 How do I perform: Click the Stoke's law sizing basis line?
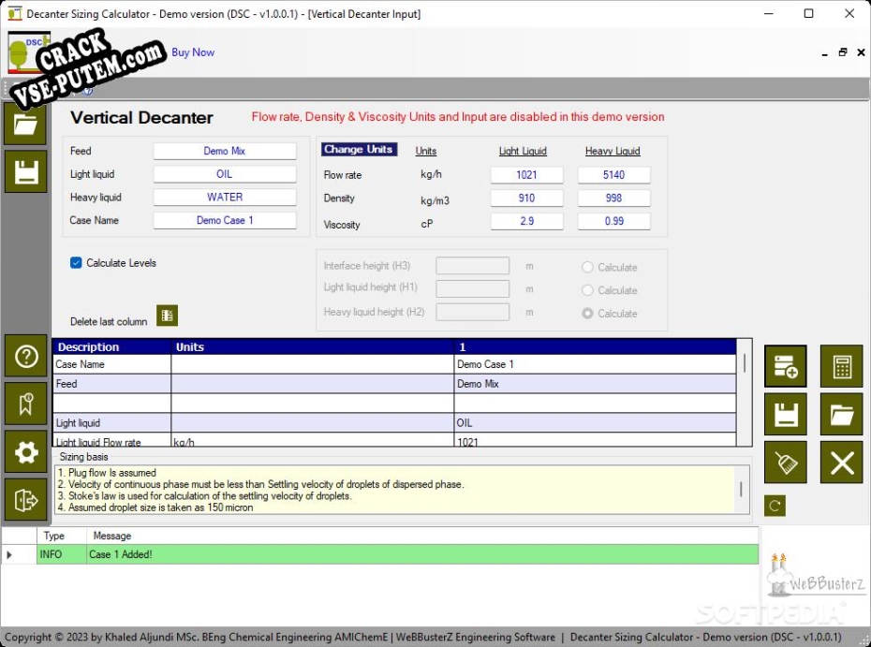(205, 496)
